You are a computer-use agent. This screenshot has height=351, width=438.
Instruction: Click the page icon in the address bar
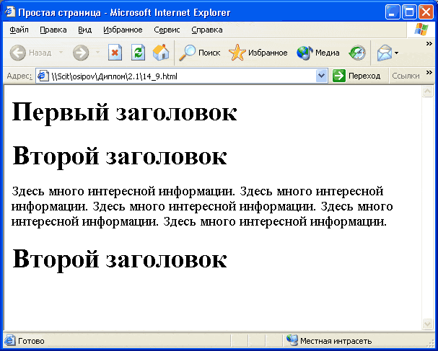(43, 76)
